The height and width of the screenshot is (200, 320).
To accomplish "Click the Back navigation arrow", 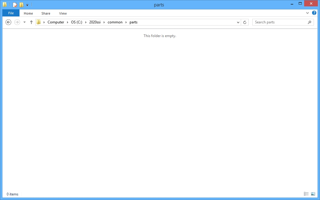I will coord(8,22).
